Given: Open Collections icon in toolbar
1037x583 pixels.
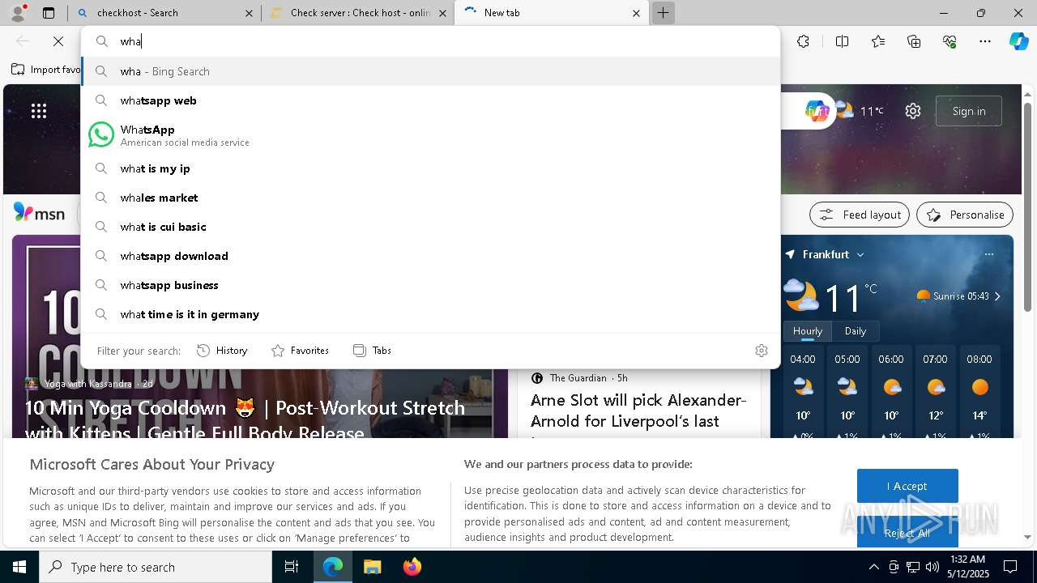Looking at the screenshot, I should (x=915, y=41).
